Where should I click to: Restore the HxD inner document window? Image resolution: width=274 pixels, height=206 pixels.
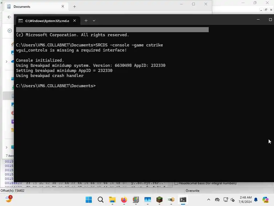[266, 10]
